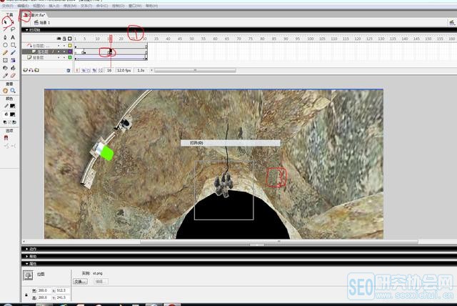Open the second menu in the menu bar
457x306 pixels.
click(x=23, y=6)
